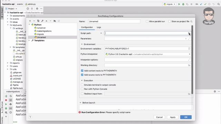This screenshot has height=124, width=221.
Task: Select the migrate configuration in tree
Action: tap(40, 34)
